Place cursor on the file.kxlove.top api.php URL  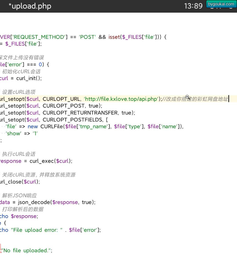[x=121, y=99]
